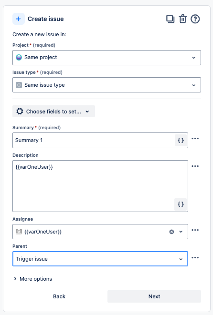Screen dimensions: 213x315
Task: Open more actions for Summary field
Action: [x=195, y=138]
